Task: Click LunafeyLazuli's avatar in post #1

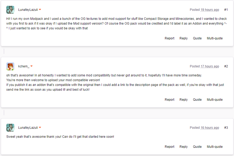Action: [10, 10]
